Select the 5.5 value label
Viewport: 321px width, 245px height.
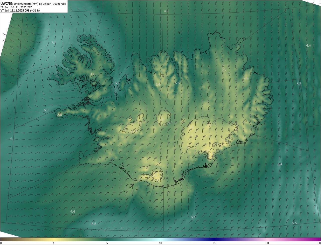(x=294, y=223)
